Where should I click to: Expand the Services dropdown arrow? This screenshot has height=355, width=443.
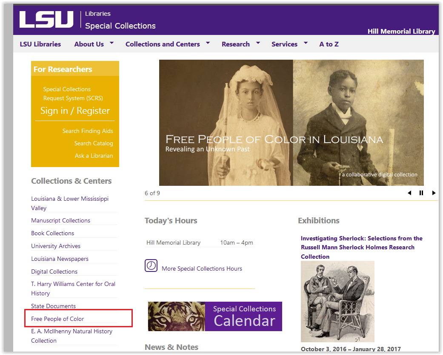pyautogui.click(x=306, y=43)
